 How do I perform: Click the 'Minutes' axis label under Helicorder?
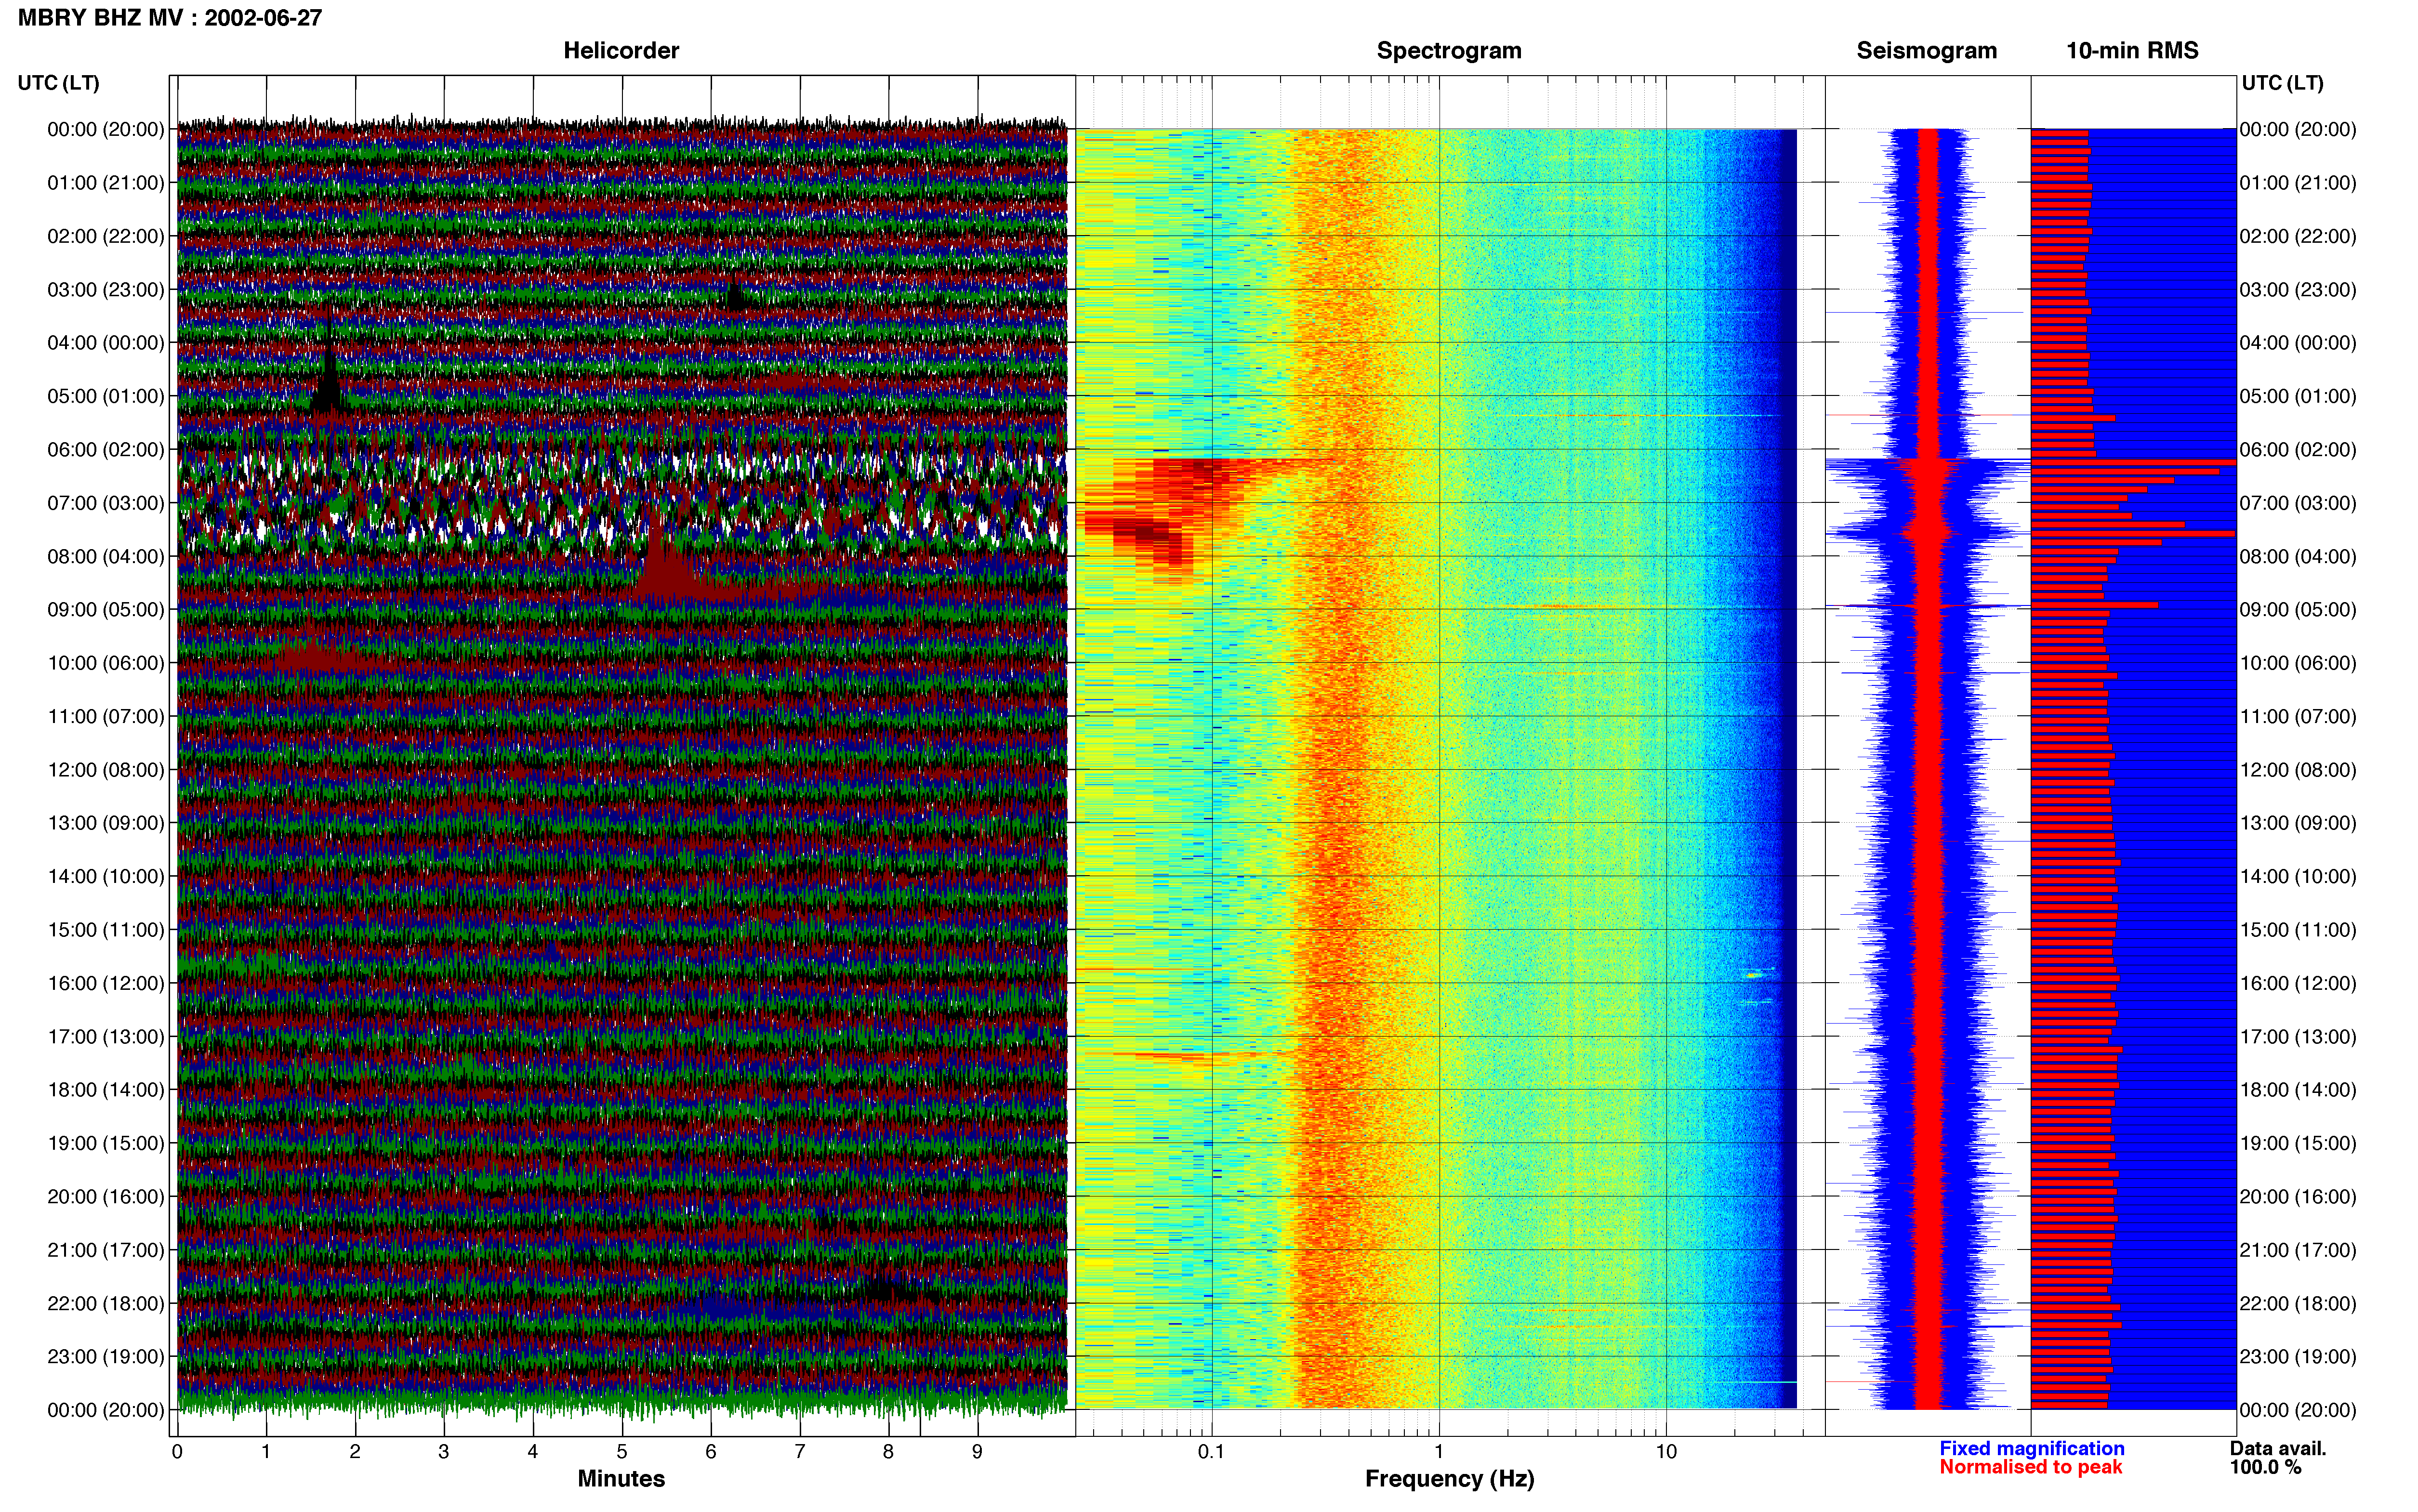coord(621,1479)
